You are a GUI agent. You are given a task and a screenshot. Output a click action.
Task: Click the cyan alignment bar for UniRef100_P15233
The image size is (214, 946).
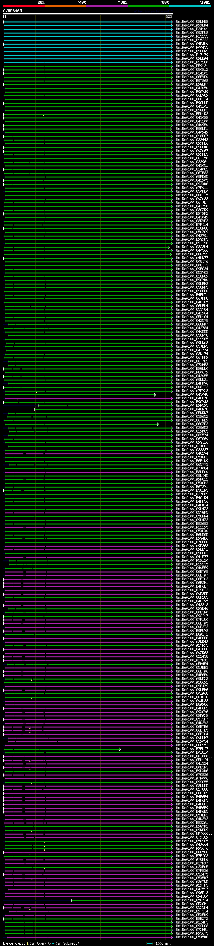click(88, 36)
